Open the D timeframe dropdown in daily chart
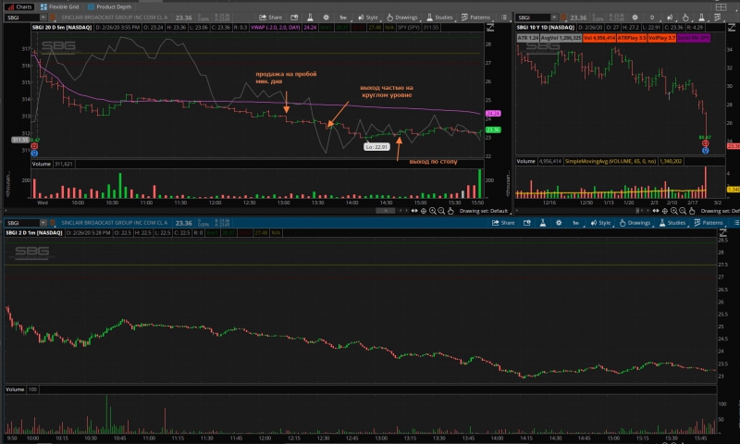Image resolution: width=740 pixels, height=444 pixels. pyautogui.click(x=652, y=18)
